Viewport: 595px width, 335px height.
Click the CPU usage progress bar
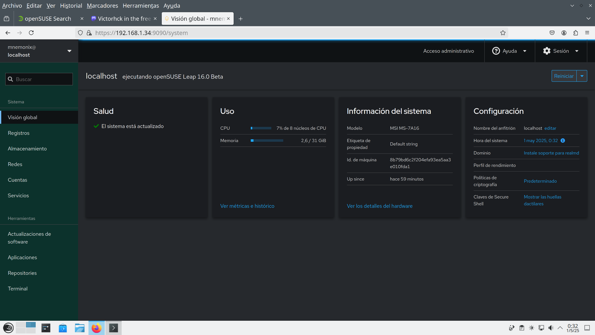click(x=261, y=128)
